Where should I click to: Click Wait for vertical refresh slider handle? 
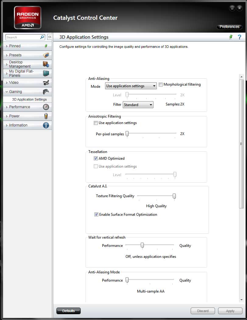click(142, 245)
